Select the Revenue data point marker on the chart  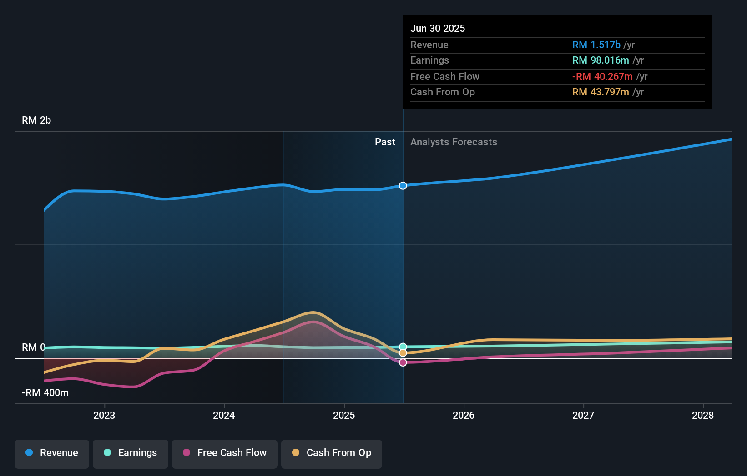(x=403, y=185)
